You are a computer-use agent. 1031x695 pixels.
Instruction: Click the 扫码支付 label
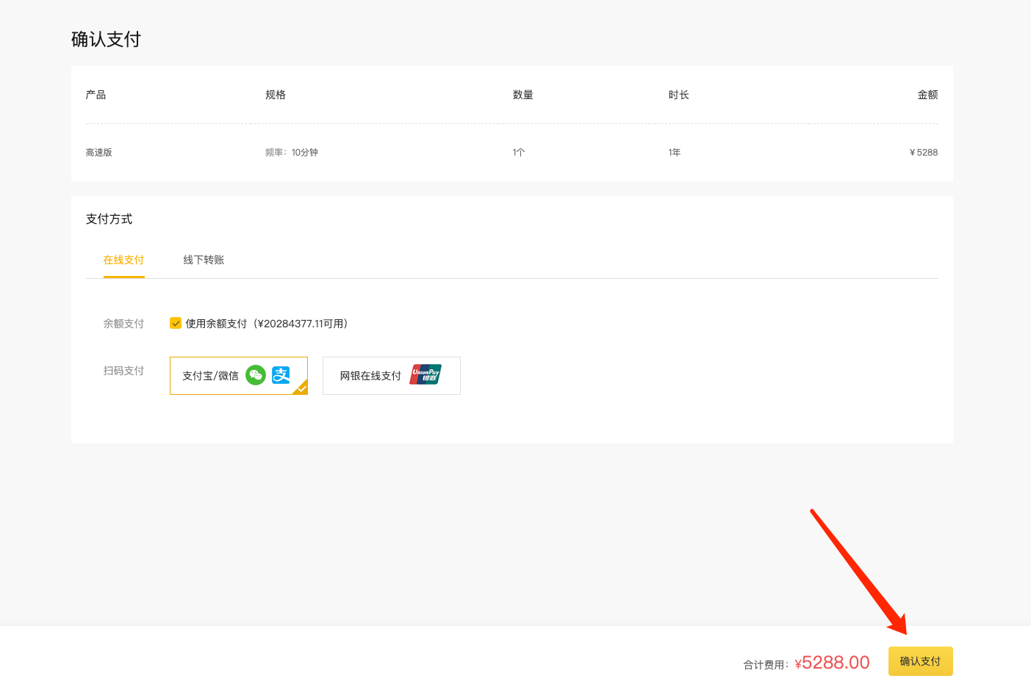coord(123,371)
